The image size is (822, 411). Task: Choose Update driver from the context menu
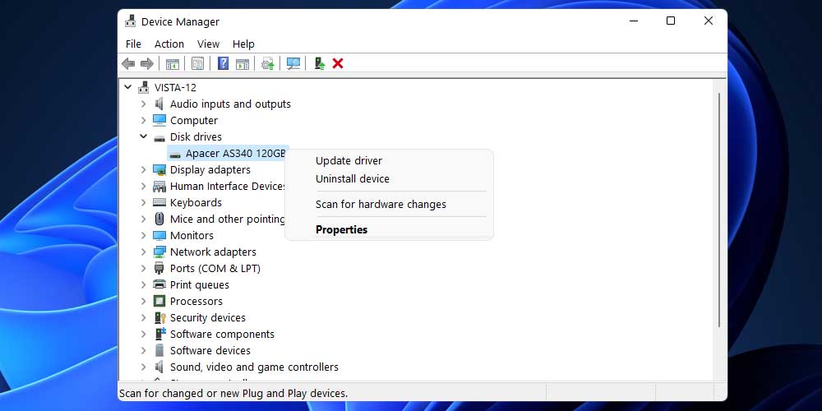point(349,161)
